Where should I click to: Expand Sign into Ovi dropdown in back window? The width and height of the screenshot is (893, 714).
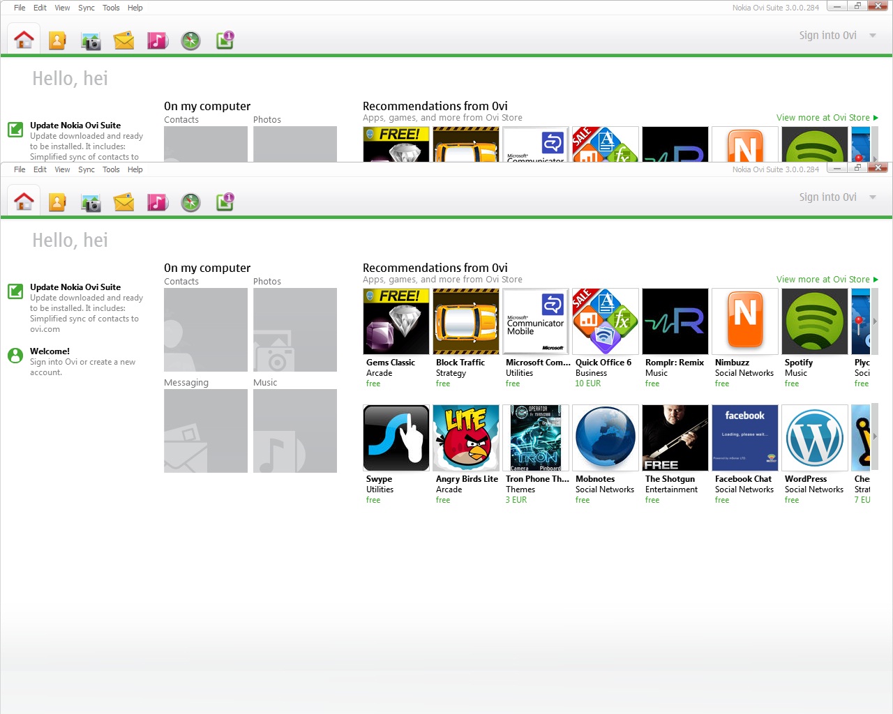coord(873,36)
